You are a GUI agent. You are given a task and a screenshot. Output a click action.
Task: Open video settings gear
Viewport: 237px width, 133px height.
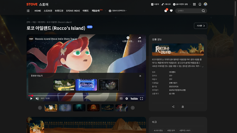tap(127, 98)
